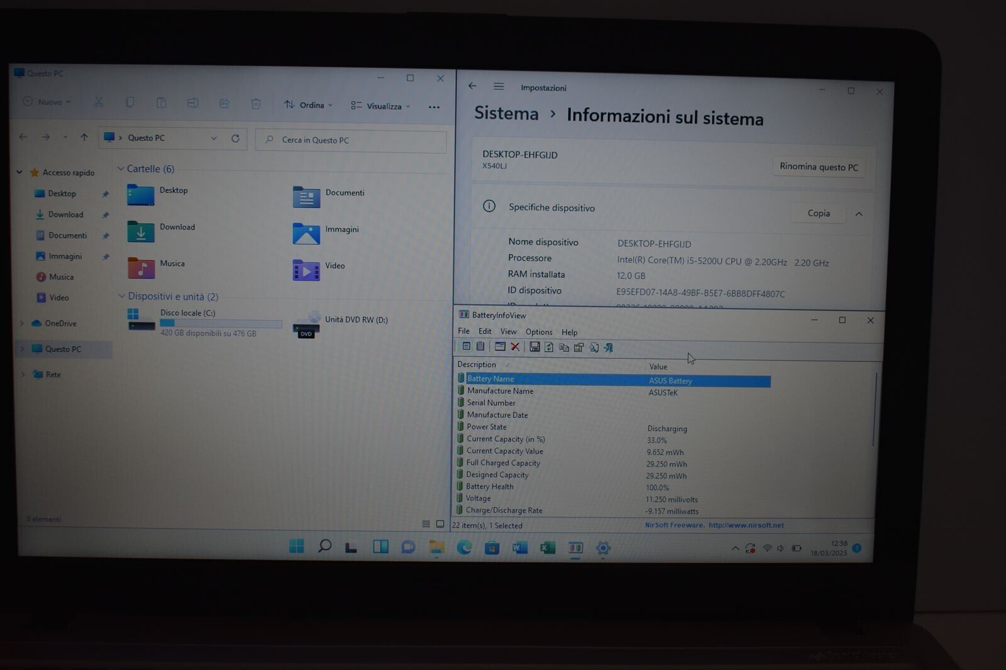The width and height of the screenshot is (1006, 670).
Task: Select the Battery Health row
Action: click(x=613, y=486)
